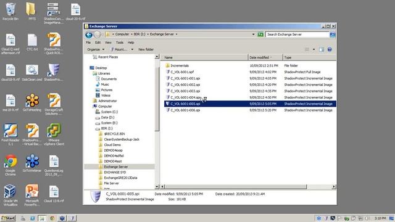The width and height of the screenshot is (395, 222).
Task: Click file list horizontal scroll right arrow
Action: click(334, 186)
